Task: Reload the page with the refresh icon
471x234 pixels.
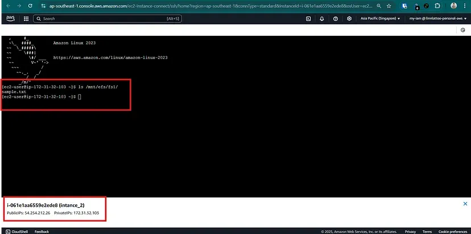Action: pyautogui.click(x=30, y=6)
